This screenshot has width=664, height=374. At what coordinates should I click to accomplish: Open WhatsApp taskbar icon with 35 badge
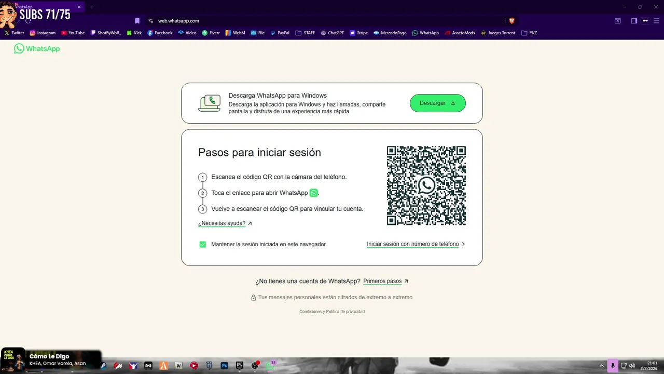(270, 365)
